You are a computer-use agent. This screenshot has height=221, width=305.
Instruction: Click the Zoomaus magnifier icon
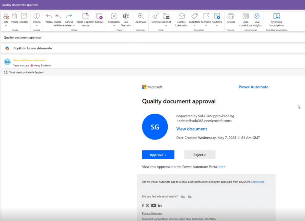[141, 16]
